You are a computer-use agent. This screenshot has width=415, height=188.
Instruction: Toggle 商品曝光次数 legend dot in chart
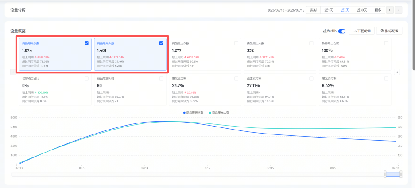click(x=185, y=113)
